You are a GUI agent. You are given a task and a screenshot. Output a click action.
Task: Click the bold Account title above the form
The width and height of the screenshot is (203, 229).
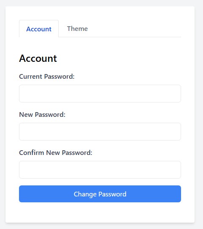tap(38, 58)
